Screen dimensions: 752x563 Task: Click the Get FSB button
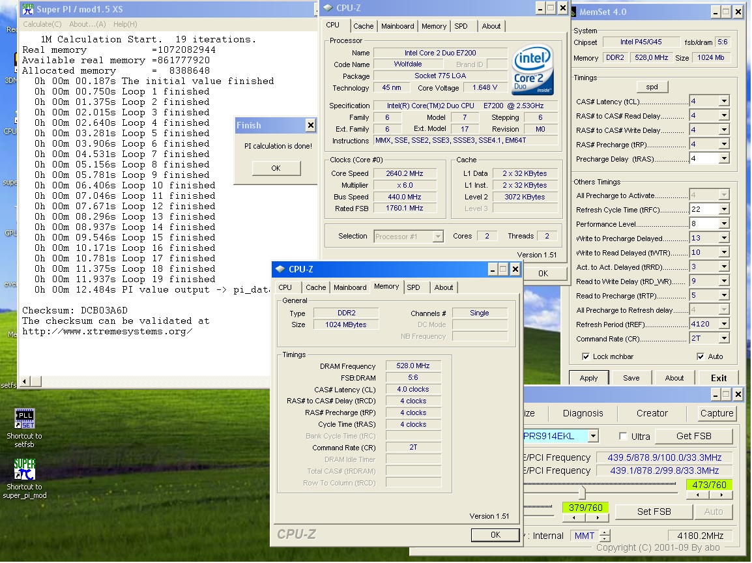[693, 436]
